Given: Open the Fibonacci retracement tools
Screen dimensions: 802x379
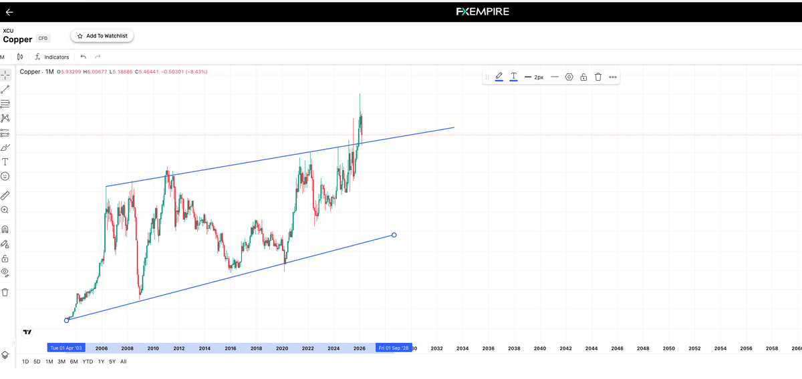Looking at the screenshot, I should point(5,103).
